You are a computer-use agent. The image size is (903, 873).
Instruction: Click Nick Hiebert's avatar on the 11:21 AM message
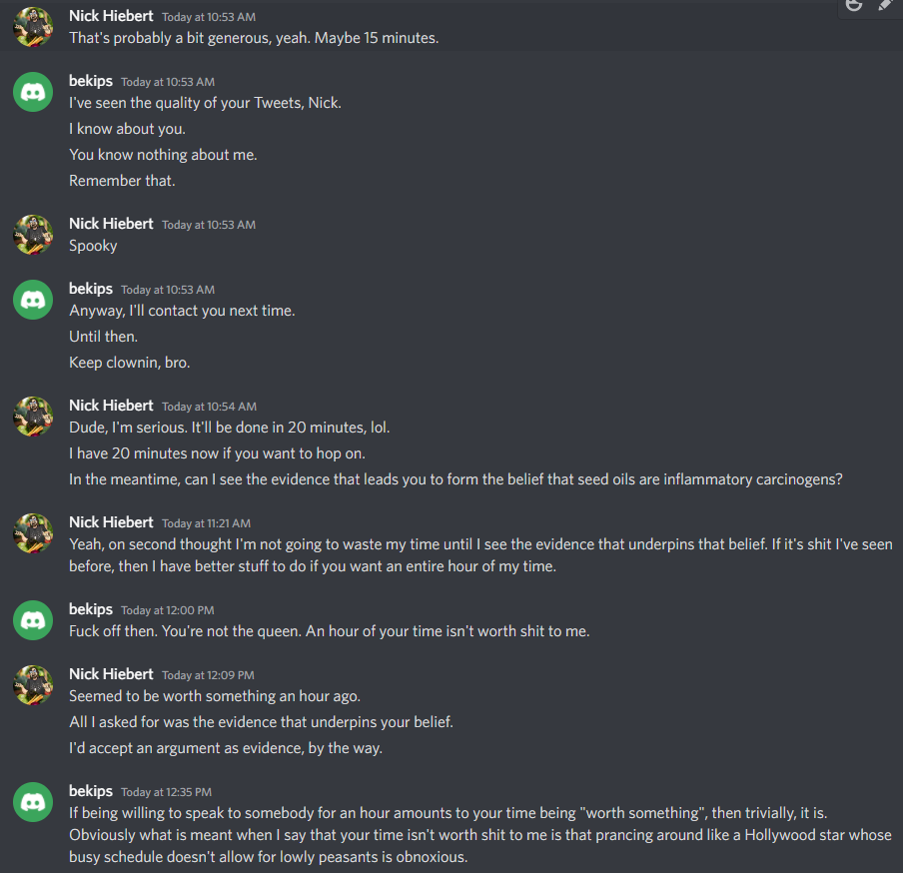click(33, 533)
